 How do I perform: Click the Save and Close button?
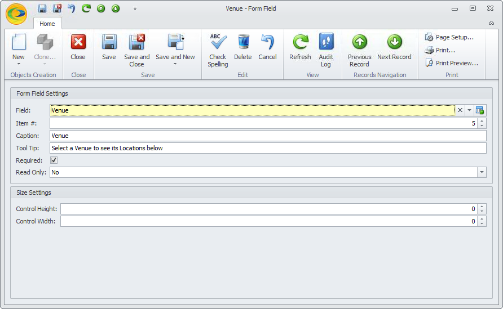[137, 51]
